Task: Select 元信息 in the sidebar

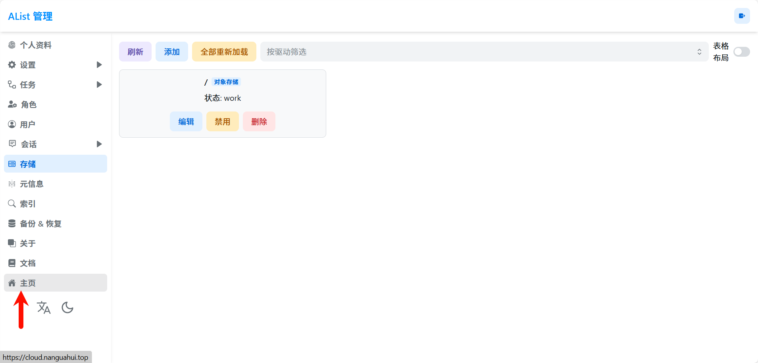Action: (x=32, y=184)
